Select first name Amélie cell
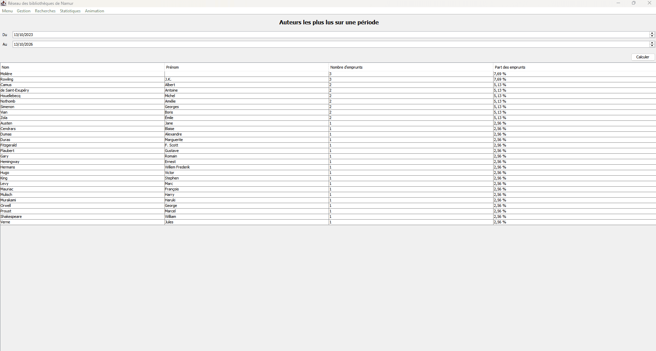This screenshot has width=656, height=351. tap(247, 101)
